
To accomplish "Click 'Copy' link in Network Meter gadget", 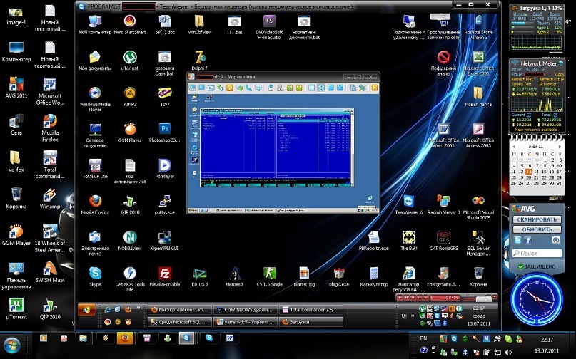I will pyautogui.click(x=559, y=74).
